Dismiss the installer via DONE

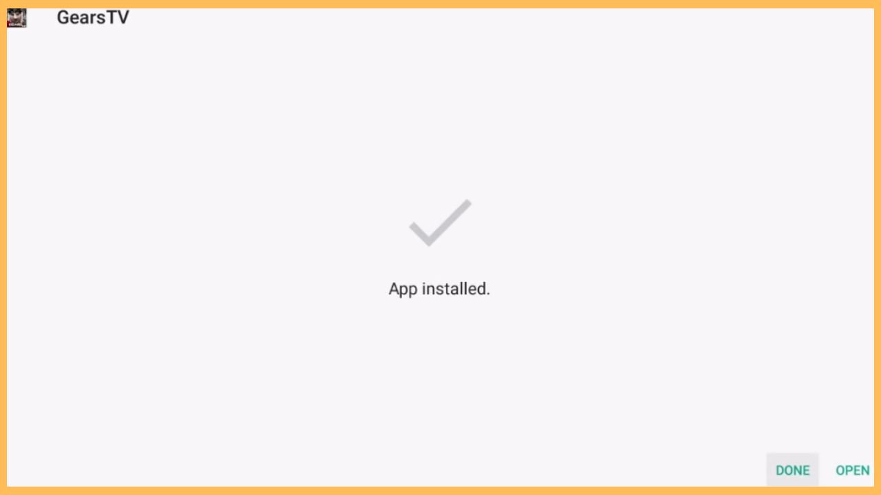[x=792, y=470]
